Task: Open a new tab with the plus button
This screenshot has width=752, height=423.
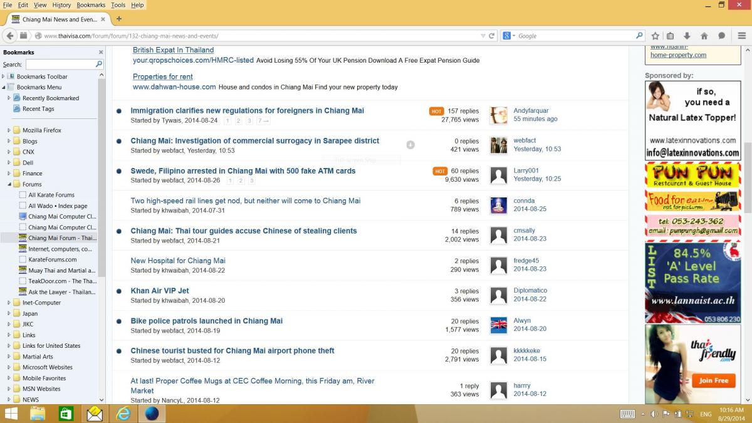Action: (119, 19)
